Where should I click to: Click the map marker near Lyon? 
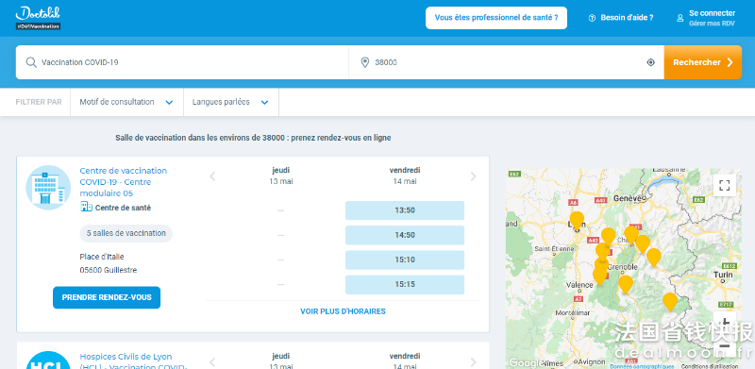[x=577, y=219]
